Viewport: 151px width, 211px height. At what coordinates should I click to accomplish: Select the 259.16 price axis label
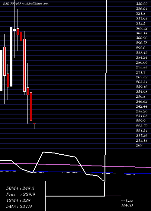click(142, 87)
